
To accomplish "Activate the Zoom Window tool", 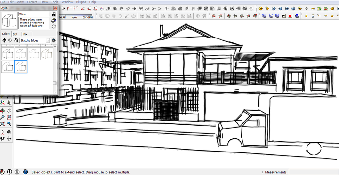I will point(9,117).
